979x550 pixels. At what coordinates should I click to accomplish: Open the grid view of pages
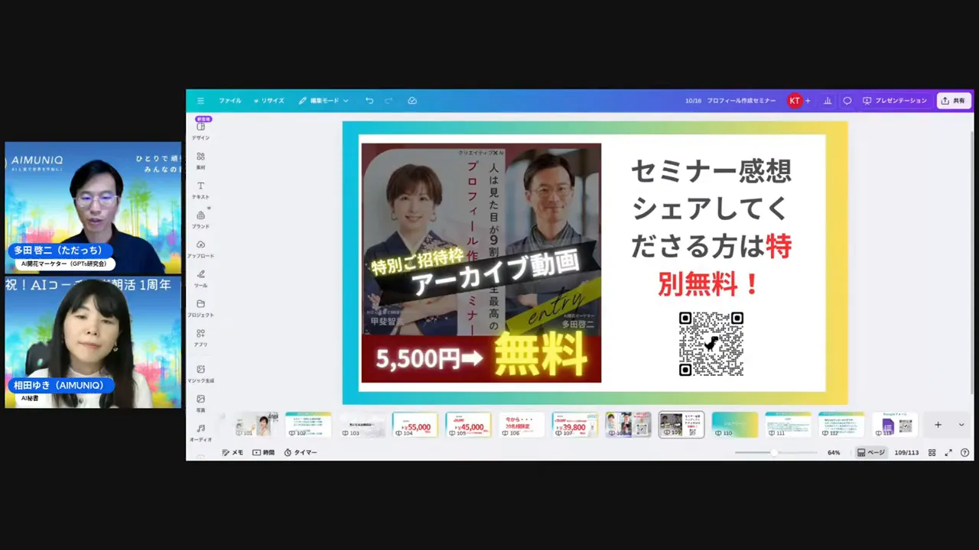point(932,452)
